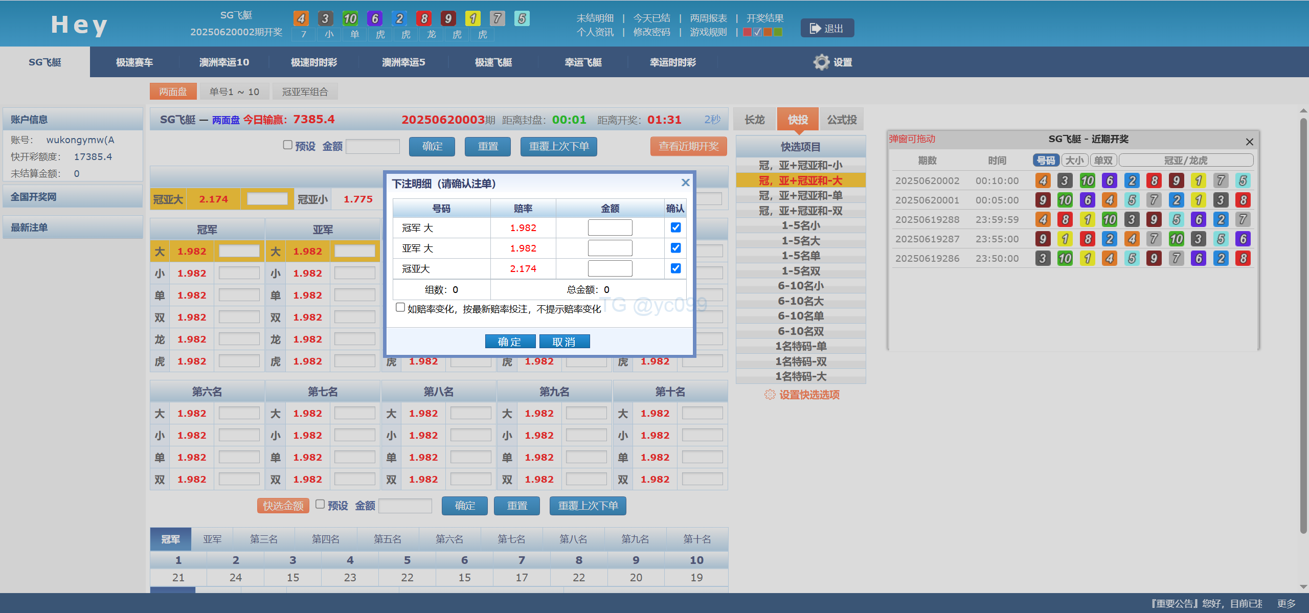Close the 近期开奖 popup window
Image resolution: width=1309 pixels, height=613 pixels.
click(1249, 142)
